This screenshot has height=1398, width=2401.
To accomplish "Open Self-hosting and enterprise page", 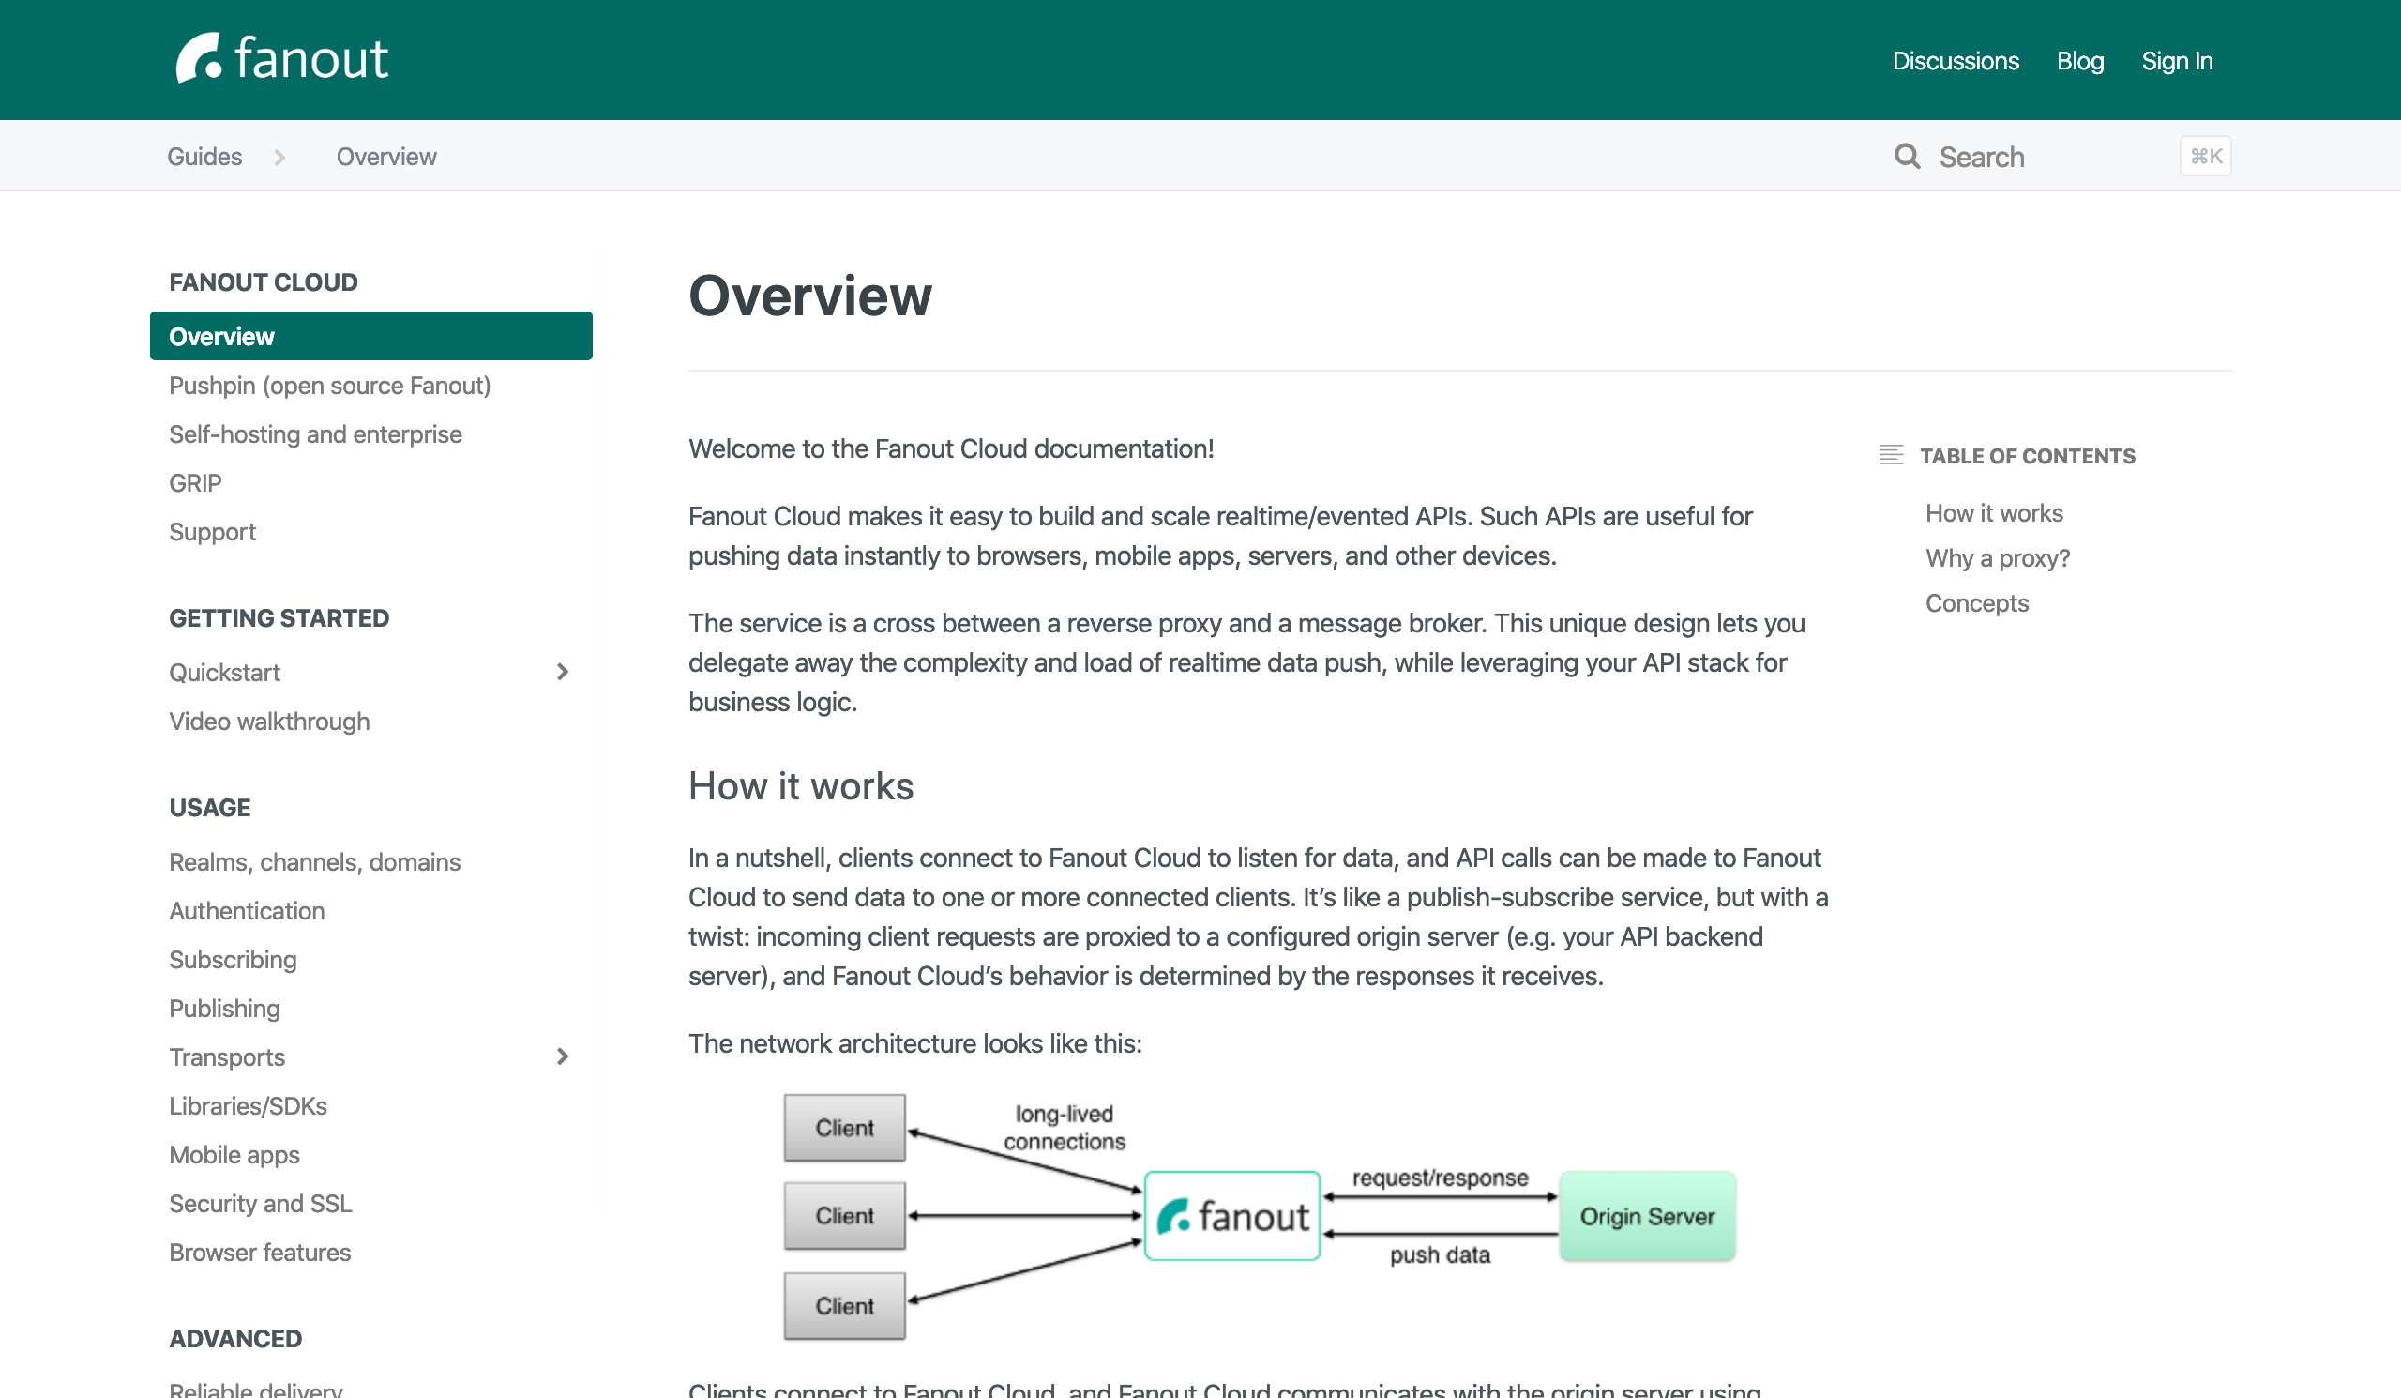I will coord(315,433).
